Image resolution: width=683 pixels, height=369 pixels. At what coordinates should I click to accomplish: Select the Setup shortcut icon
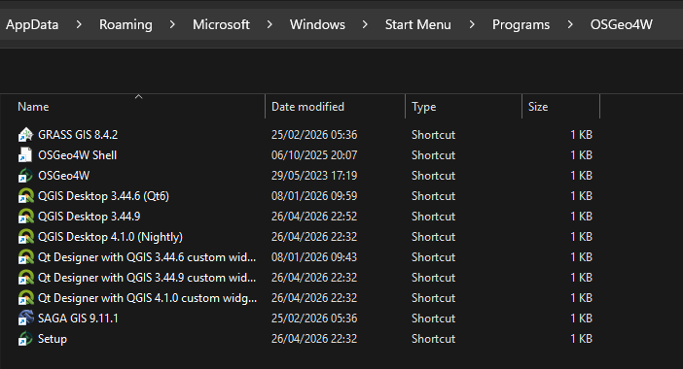pos(25,339)
